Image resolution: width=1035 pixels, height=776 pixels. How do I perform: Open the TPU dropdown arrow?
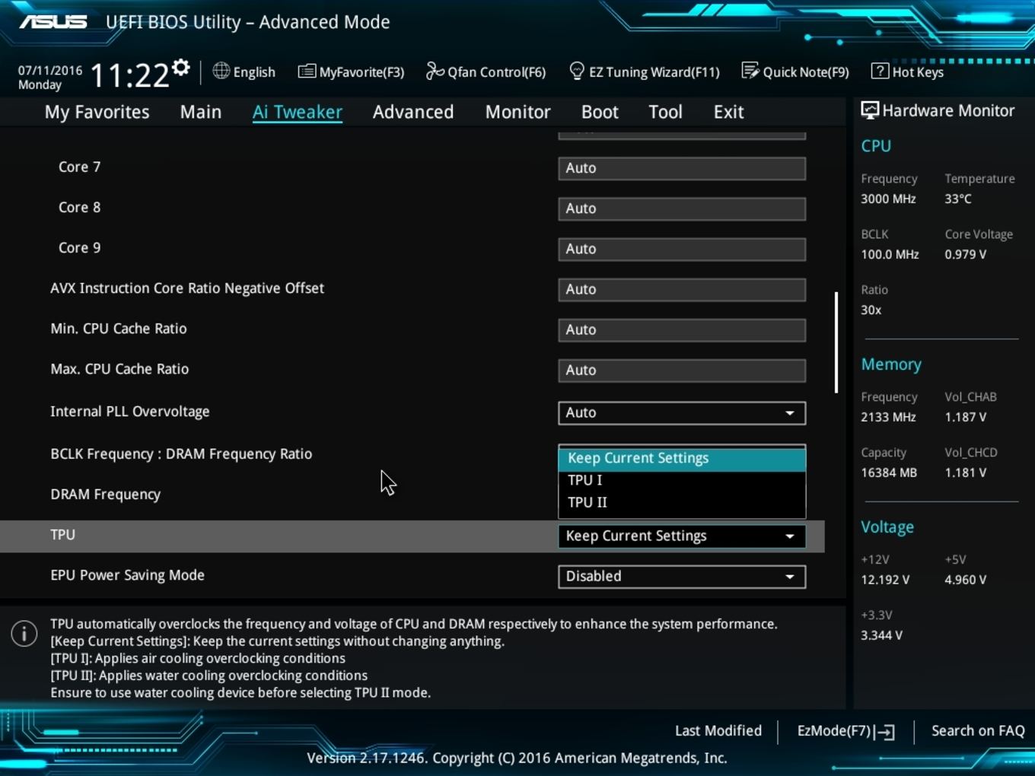click(x=790, y=536)
